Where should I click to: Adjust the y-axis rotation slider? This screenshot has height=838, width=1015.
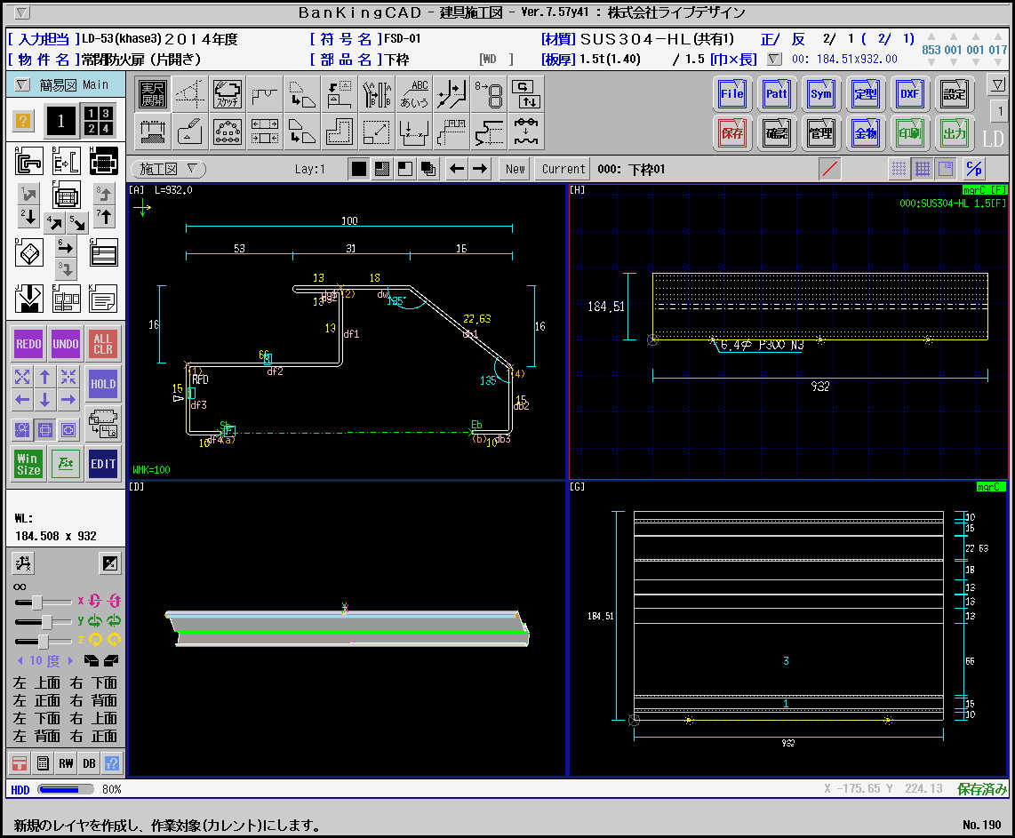46,622
